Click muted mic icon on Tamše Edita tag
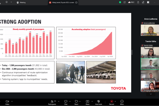Viewport: 159px width, 106px height. tap(142, 46)
